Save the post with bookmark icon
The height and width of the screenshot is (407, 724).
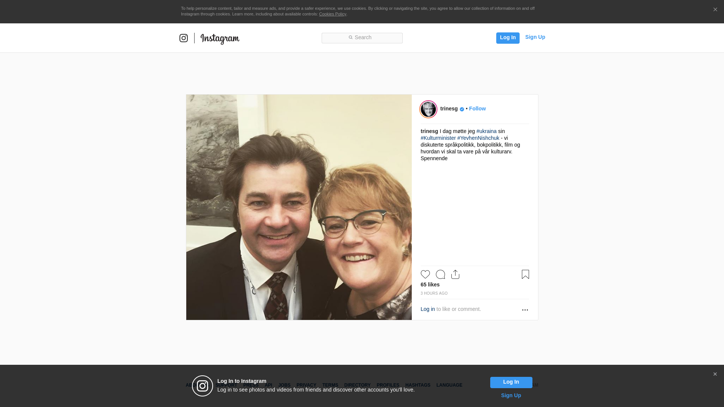(525, 274)
